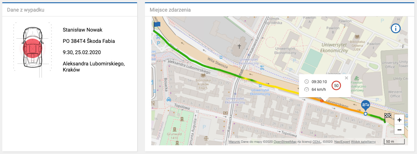The image size is (417, 154).
Task: Zoom out on the map
Action: pos(399,130)
